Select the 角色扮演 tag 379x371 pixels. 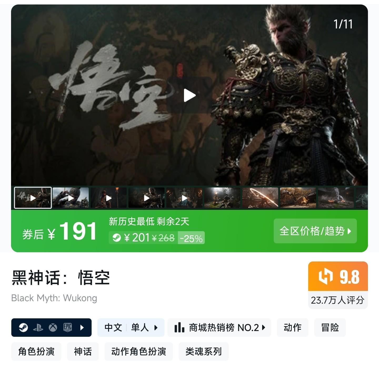[x=36, y=352]
